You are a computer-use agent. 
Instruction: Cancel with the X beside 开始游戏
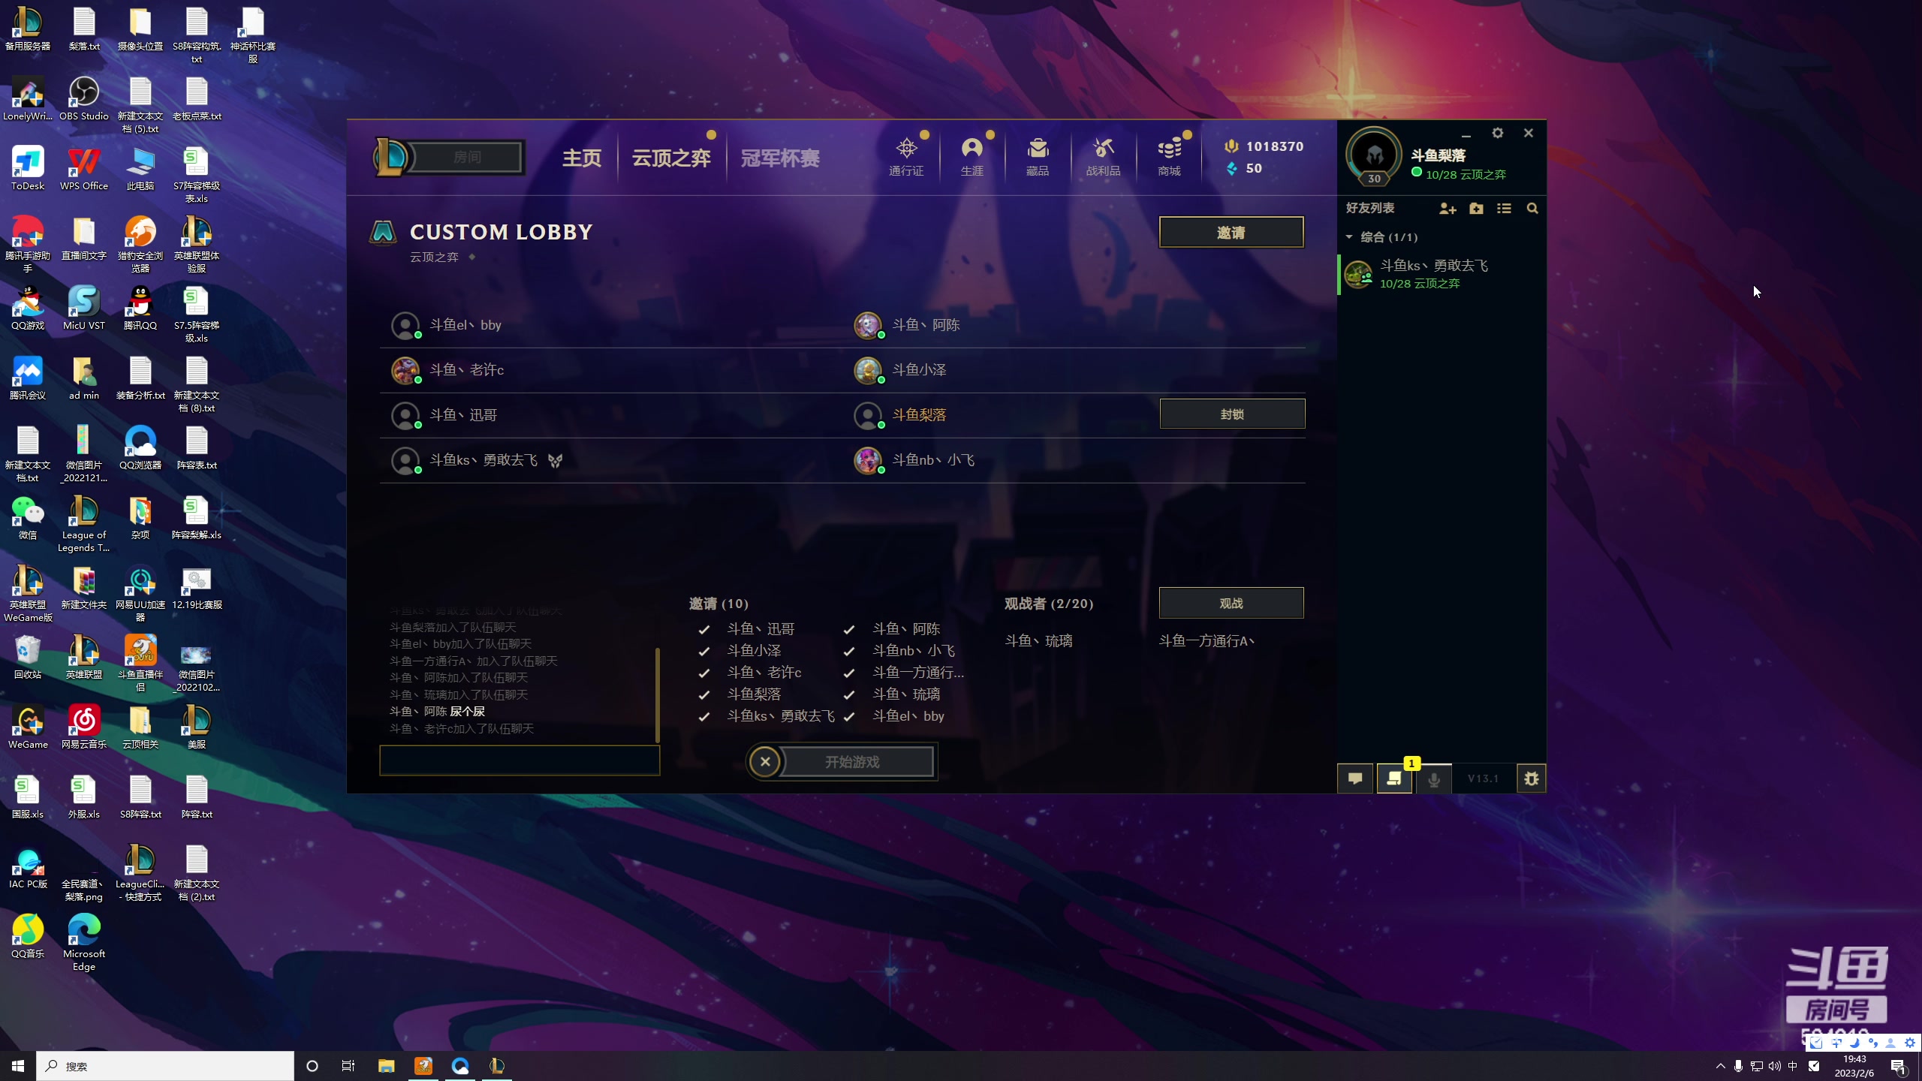(765, 762)
